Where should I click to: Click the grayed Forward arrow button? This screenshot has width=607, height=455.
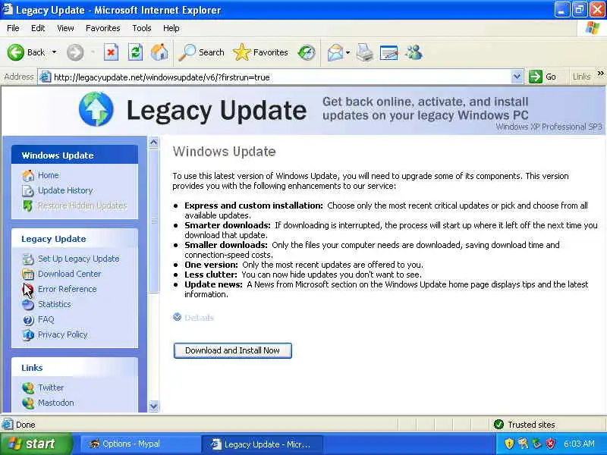pyautogui.click(x=74, y=52)
